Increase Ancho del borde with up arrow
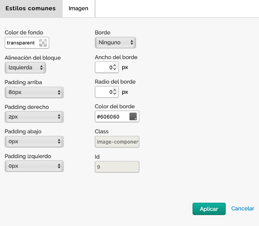This screenshot has height=226, width=259. [115, 65]
